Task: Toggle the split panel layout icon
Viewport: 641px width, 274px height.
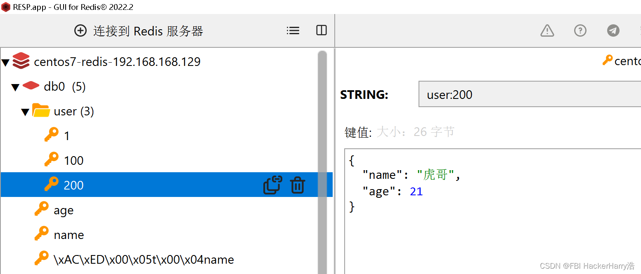Action: click(322, 30)
